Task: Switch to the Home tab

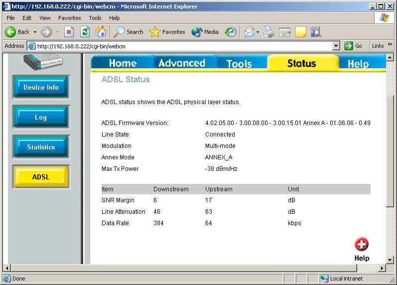Action: point(123,63)
